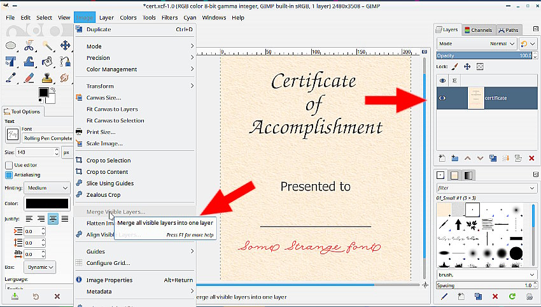Delete tool options preset
The width and height of the screenshot is (541, 307).
[57, 296]
